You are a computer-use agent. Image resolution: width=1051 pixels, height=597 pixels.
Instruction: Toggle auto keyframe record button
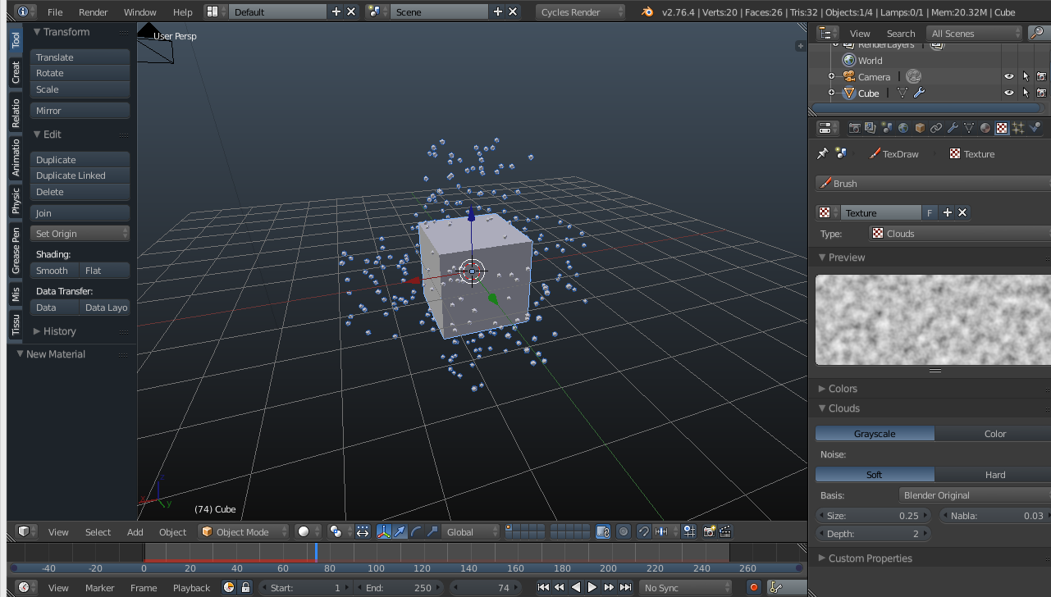pyautogui.click(x=754, y=587)
